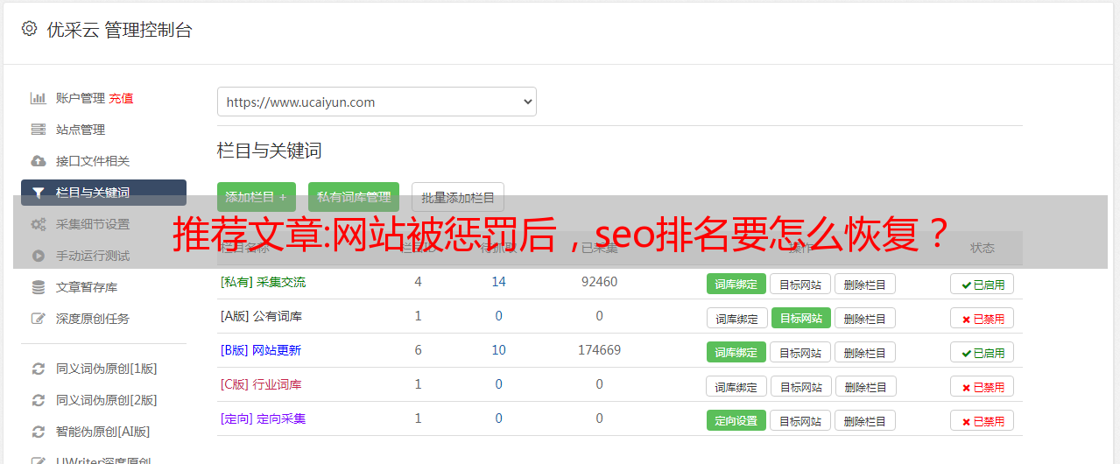Click the 文章暂存库 database icon
Screen dimensions: 1120x464
point(39,287)
